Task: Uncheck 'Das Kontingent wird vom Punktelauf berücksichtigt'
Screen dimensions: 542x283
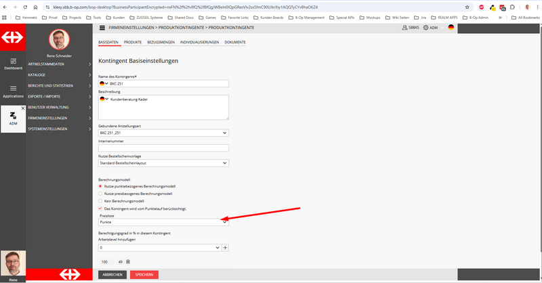Action: click(101, 209)
